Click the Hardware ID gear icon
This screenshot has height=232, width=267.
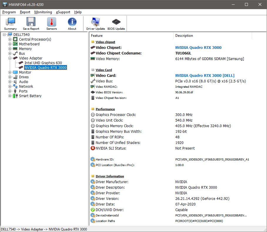(93, 159)
